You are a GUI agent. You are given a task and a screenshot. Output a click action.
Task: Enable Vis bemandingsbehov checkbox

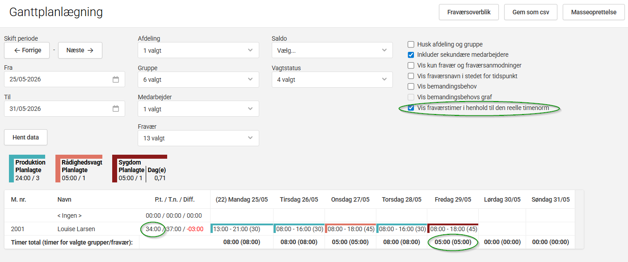pyautogui.click(x=411, y=86)
